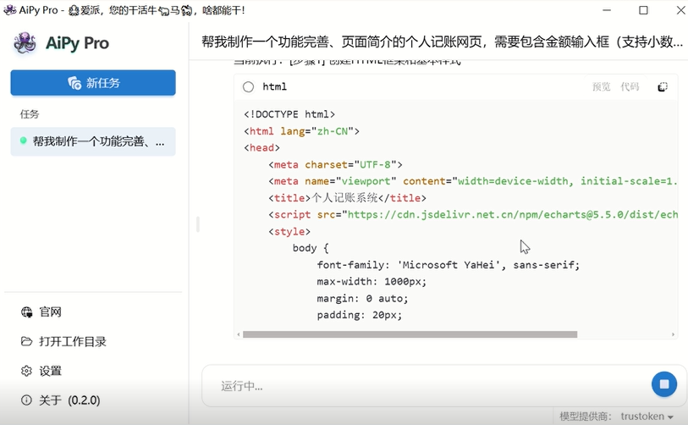Open 设置 settings
This screenshot has height=425, width=688.
[x=41, y=371]
